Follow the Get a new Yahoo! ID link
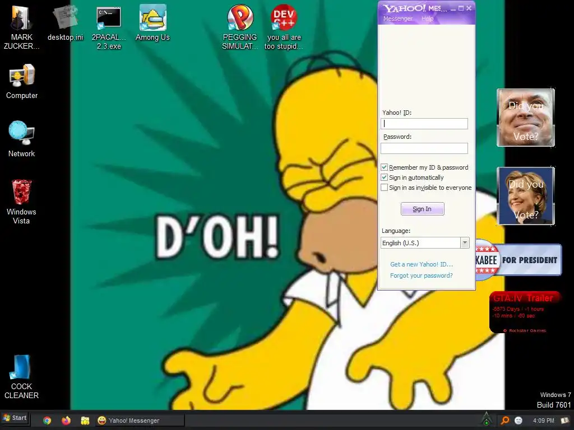574x430 pixels. click(422, 264)
